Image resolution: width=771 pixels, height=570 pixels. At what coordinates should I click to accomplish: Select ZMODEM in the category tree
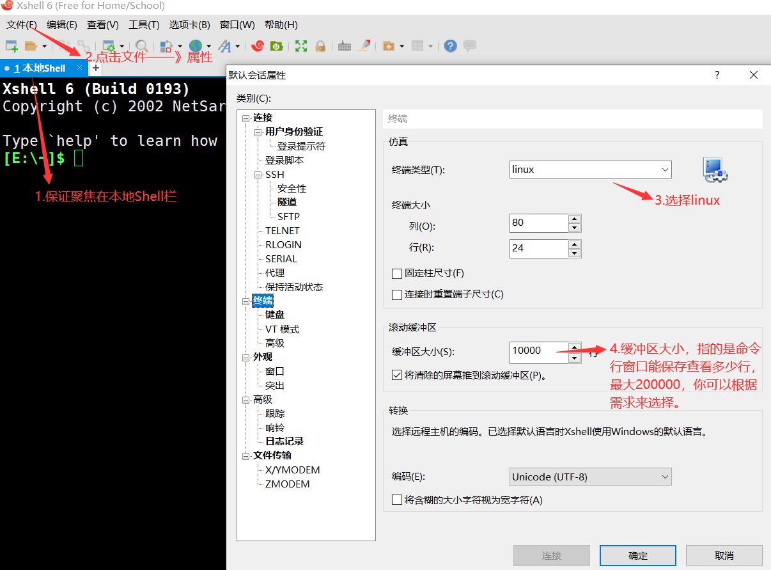pos(288,484)
